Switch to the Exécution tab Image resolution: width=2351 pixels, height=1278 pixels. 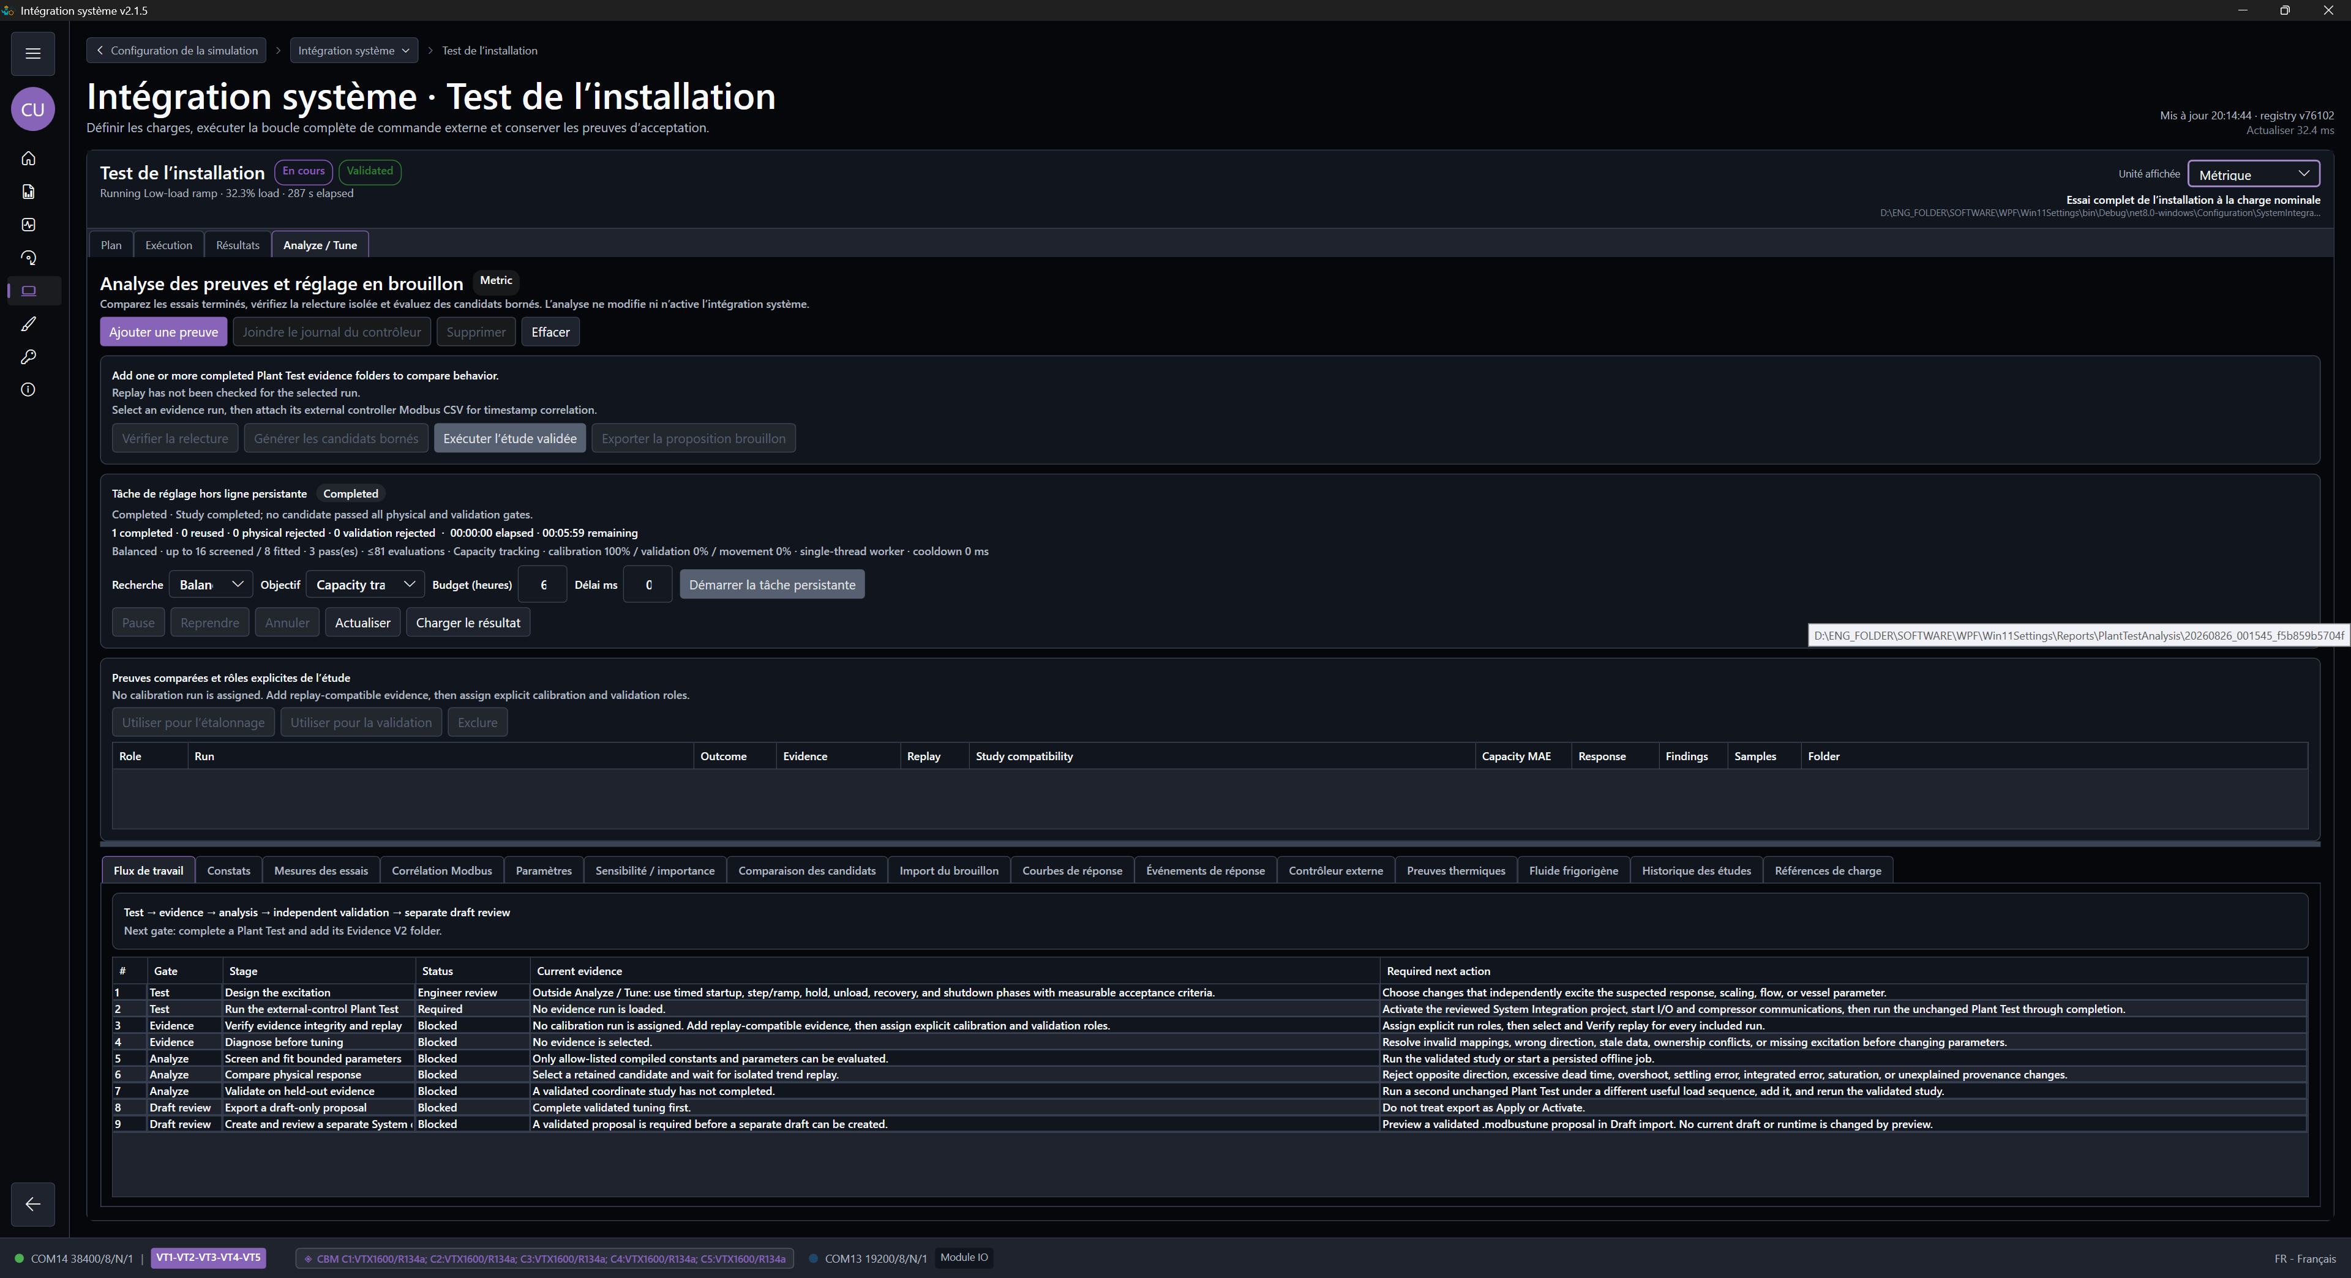pyautogui.click(x=169, y=245)
